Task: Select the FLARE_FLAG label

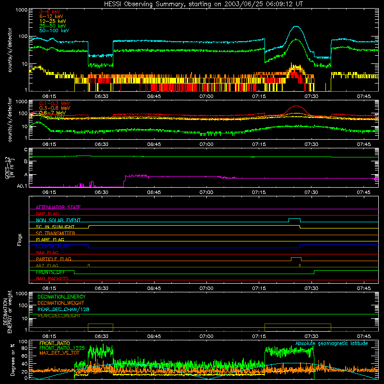Action: [x=50, y=240]
